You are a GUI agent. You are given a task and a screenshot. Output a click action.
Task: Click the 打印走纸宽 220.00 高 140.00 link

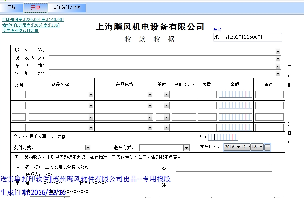[x=33, y=20]
